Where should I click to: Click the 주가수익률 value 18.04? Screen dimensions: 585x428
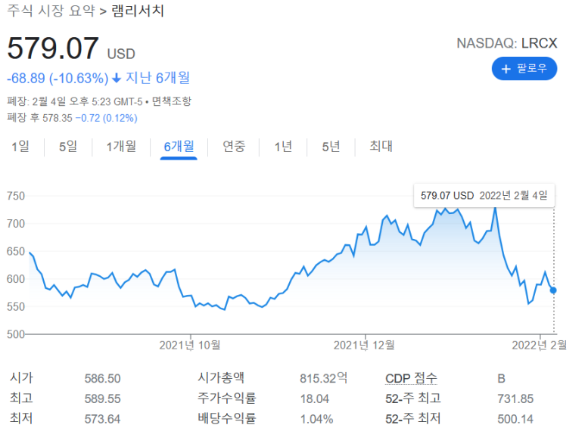point(315,399)
